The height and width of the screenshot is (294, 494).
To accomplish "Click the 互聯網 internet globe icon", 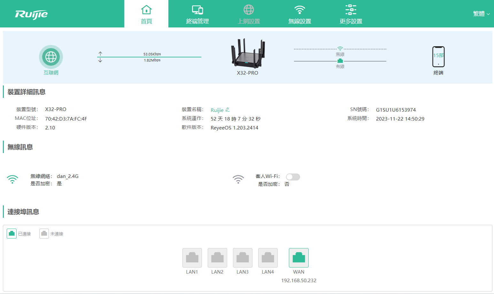I will point(51,56).
